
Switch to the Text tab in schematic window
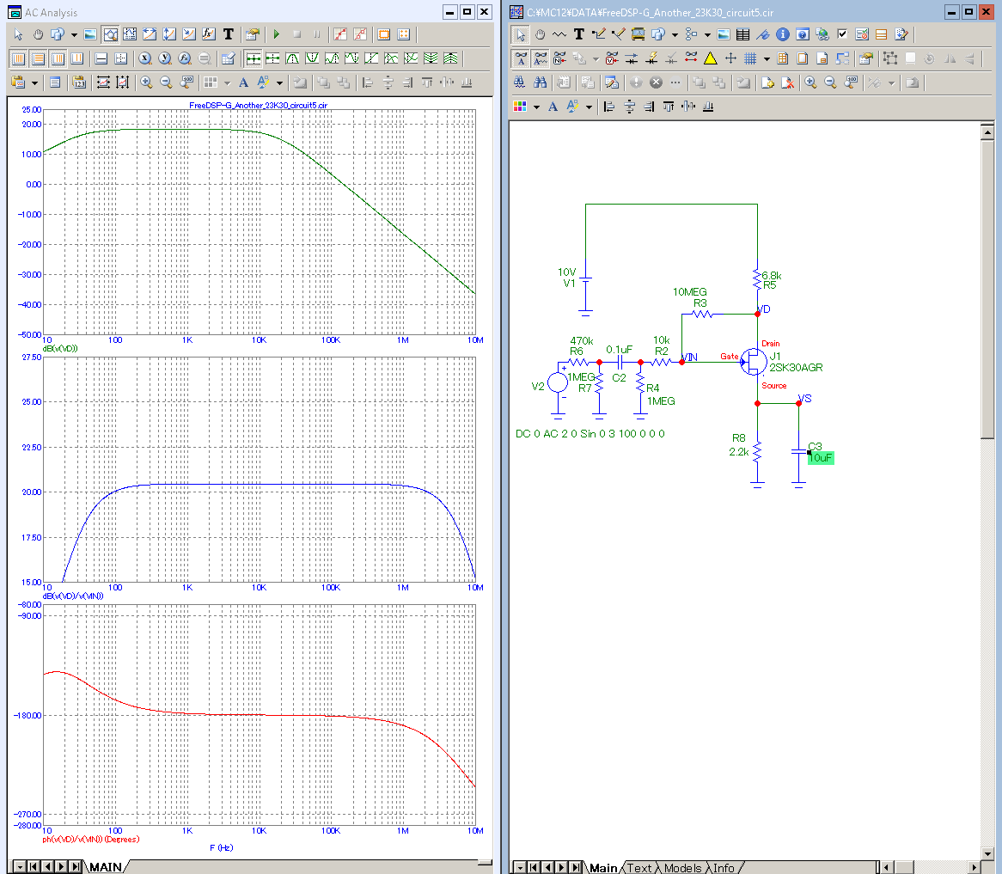pyautogui.click(x=639, y=868)
